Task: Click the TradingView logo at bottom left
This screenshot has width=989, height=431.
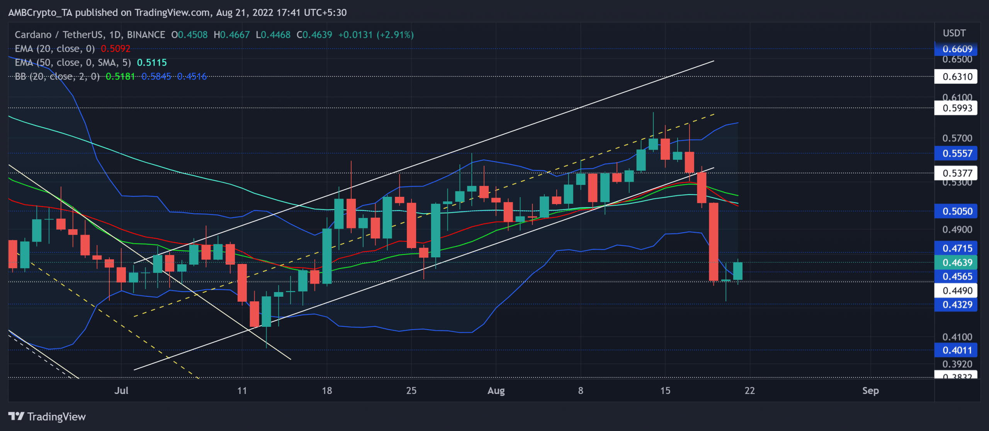Action: point(47,417)
